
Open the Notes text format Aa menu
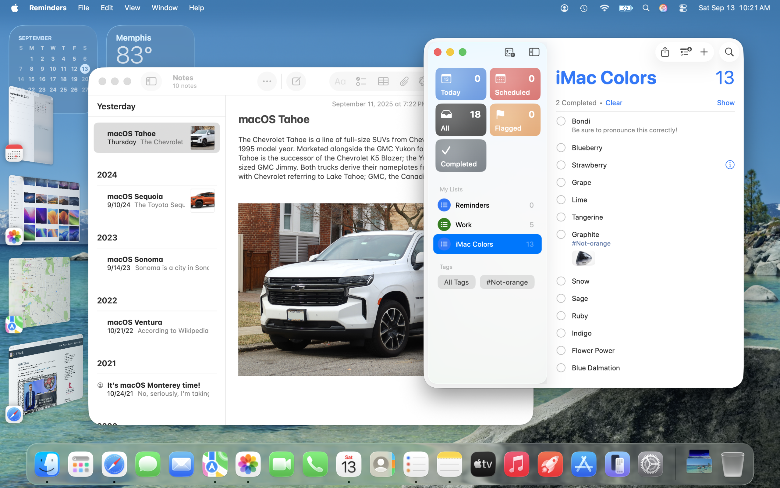[340, 81]
